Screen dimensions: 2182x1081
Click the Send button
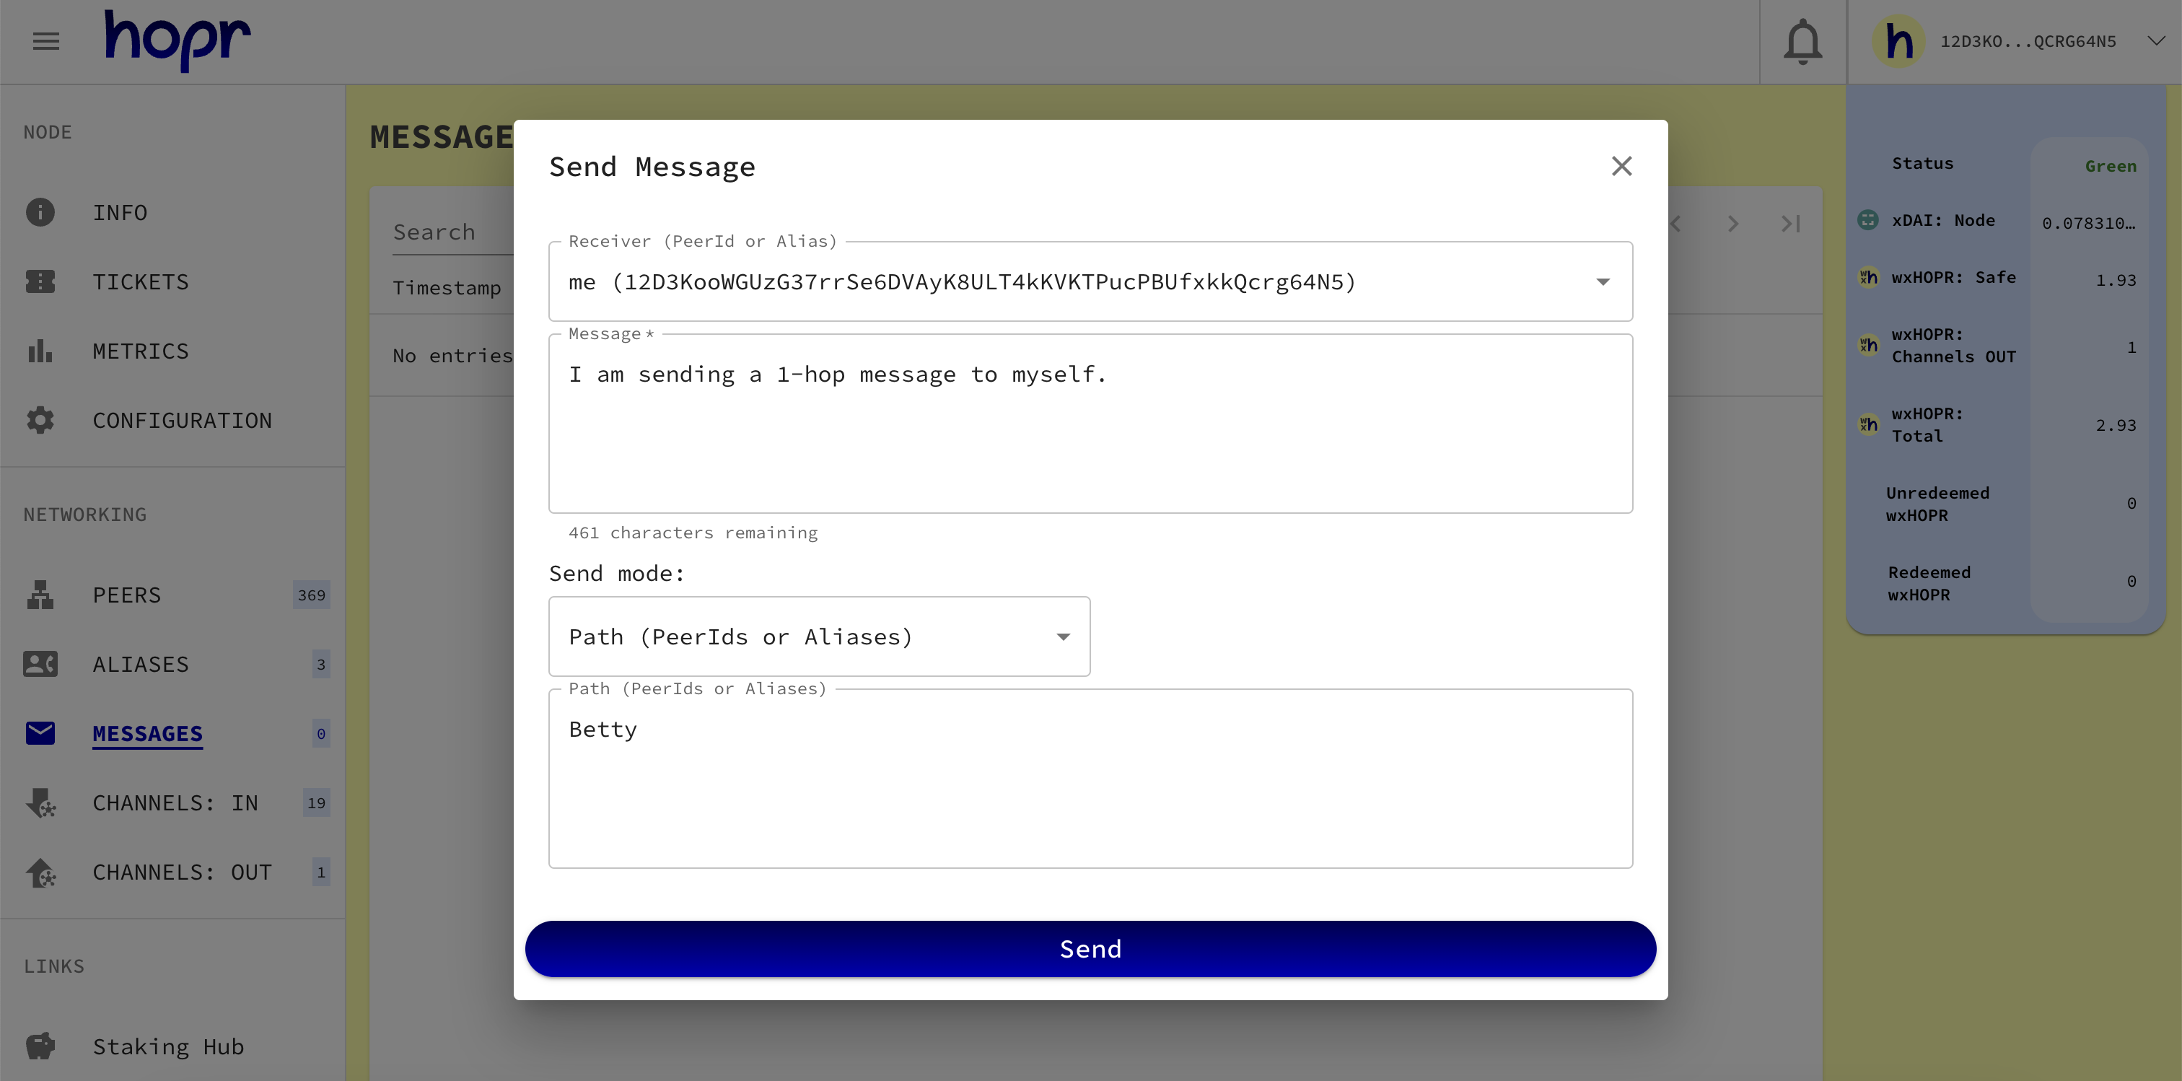click(x=1090, y=949)
